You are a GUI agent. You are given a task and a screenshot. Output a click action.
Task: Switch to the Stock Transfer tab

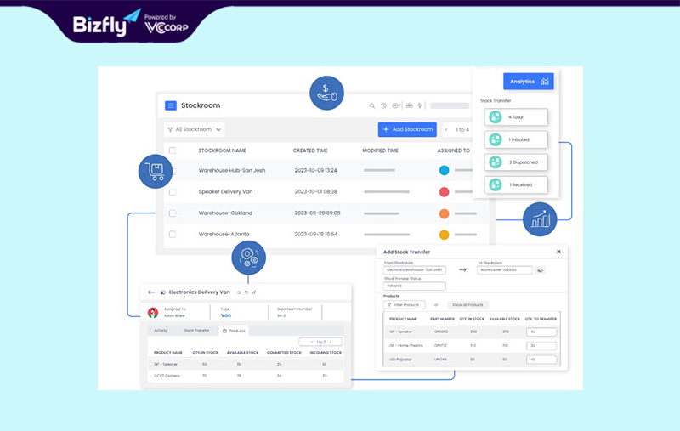[196, 330]
